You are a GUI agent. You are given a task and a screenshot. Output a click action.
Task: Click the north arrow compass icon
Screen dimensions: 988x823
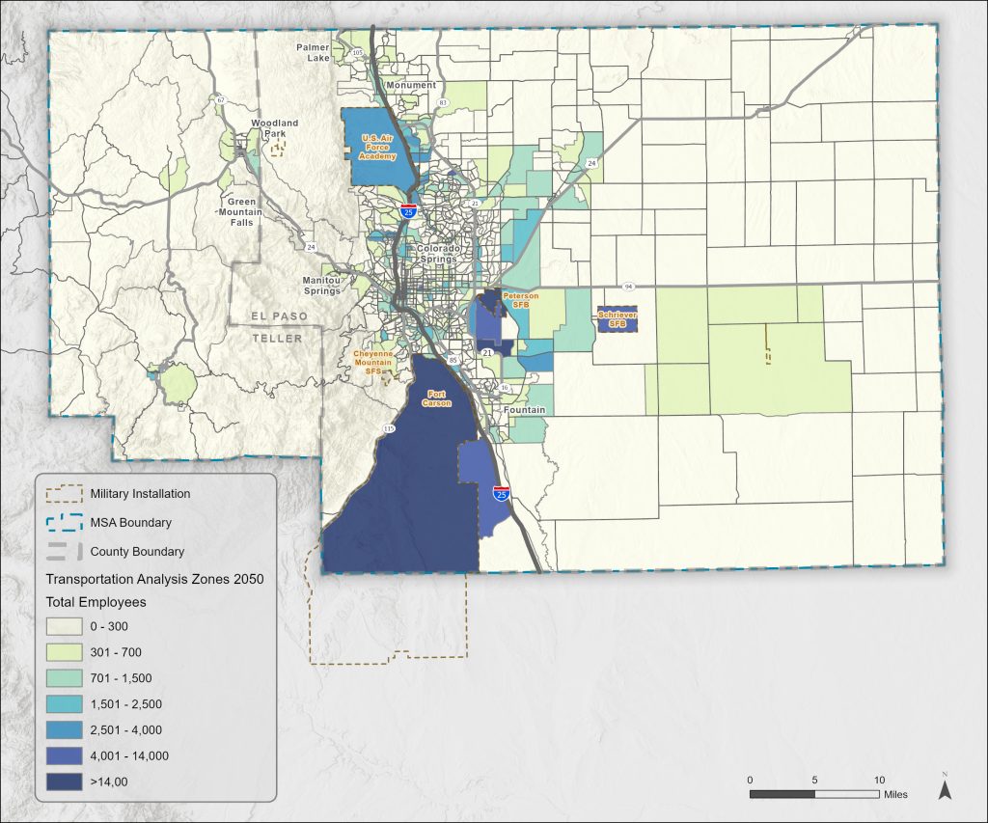click(x=945, y=787)
